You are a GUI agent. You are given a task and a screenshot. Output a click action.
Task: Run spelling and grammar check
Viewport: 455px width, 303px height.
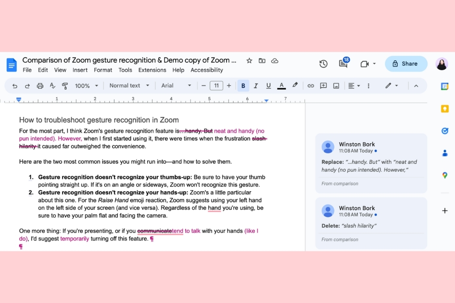(x=53, y=86)
